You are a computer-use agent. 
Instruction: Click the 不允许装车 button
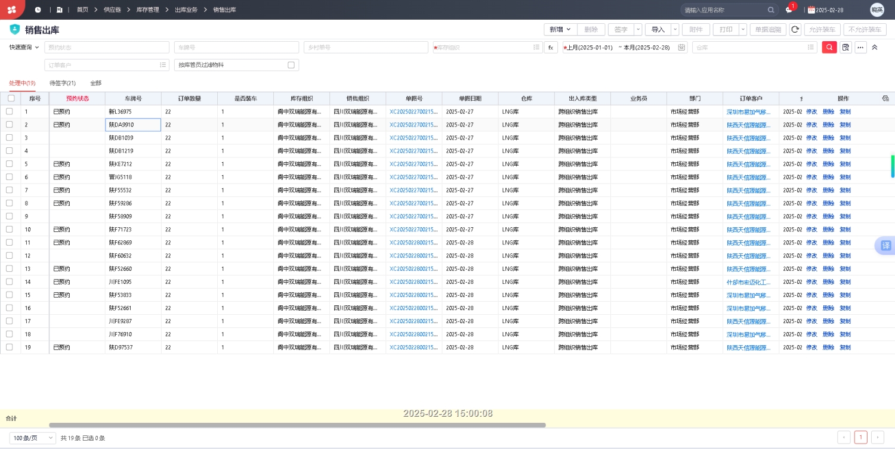[x=865, y=29]
